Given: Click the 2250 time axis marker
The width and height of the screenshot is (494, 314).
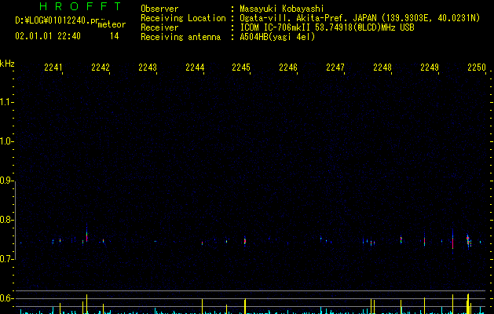Looking at the screenshot, I should point(477,68).
